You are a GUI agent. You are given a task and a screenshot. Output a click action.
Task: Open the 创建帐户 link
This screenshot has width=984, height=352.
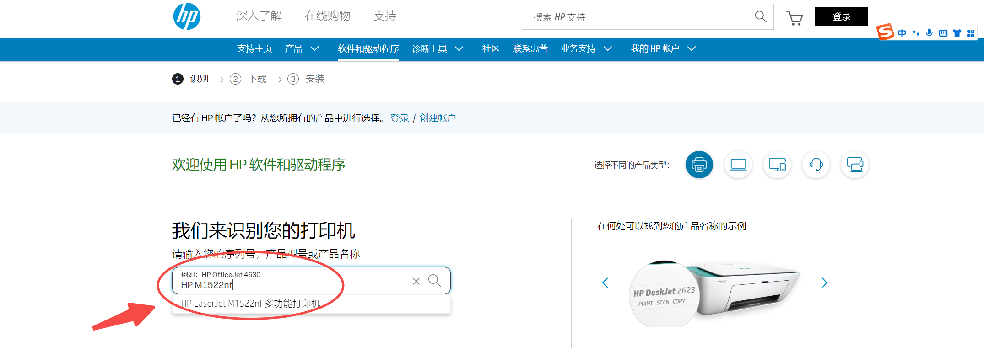pos(438,118)
